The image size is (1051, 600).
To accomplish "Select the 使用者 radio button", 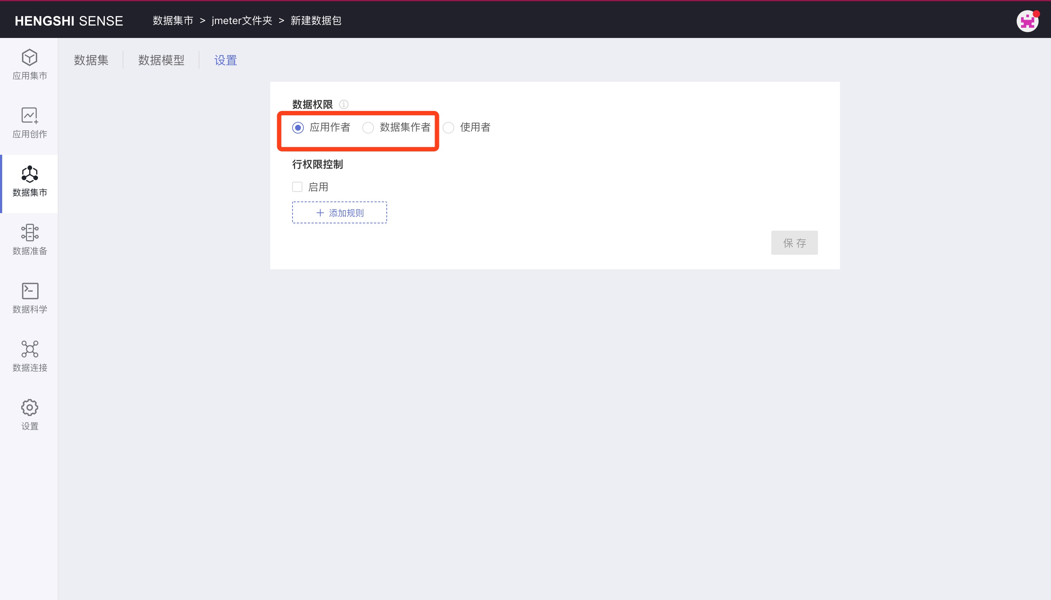I will pyautogui.click(x=448, y=128).
